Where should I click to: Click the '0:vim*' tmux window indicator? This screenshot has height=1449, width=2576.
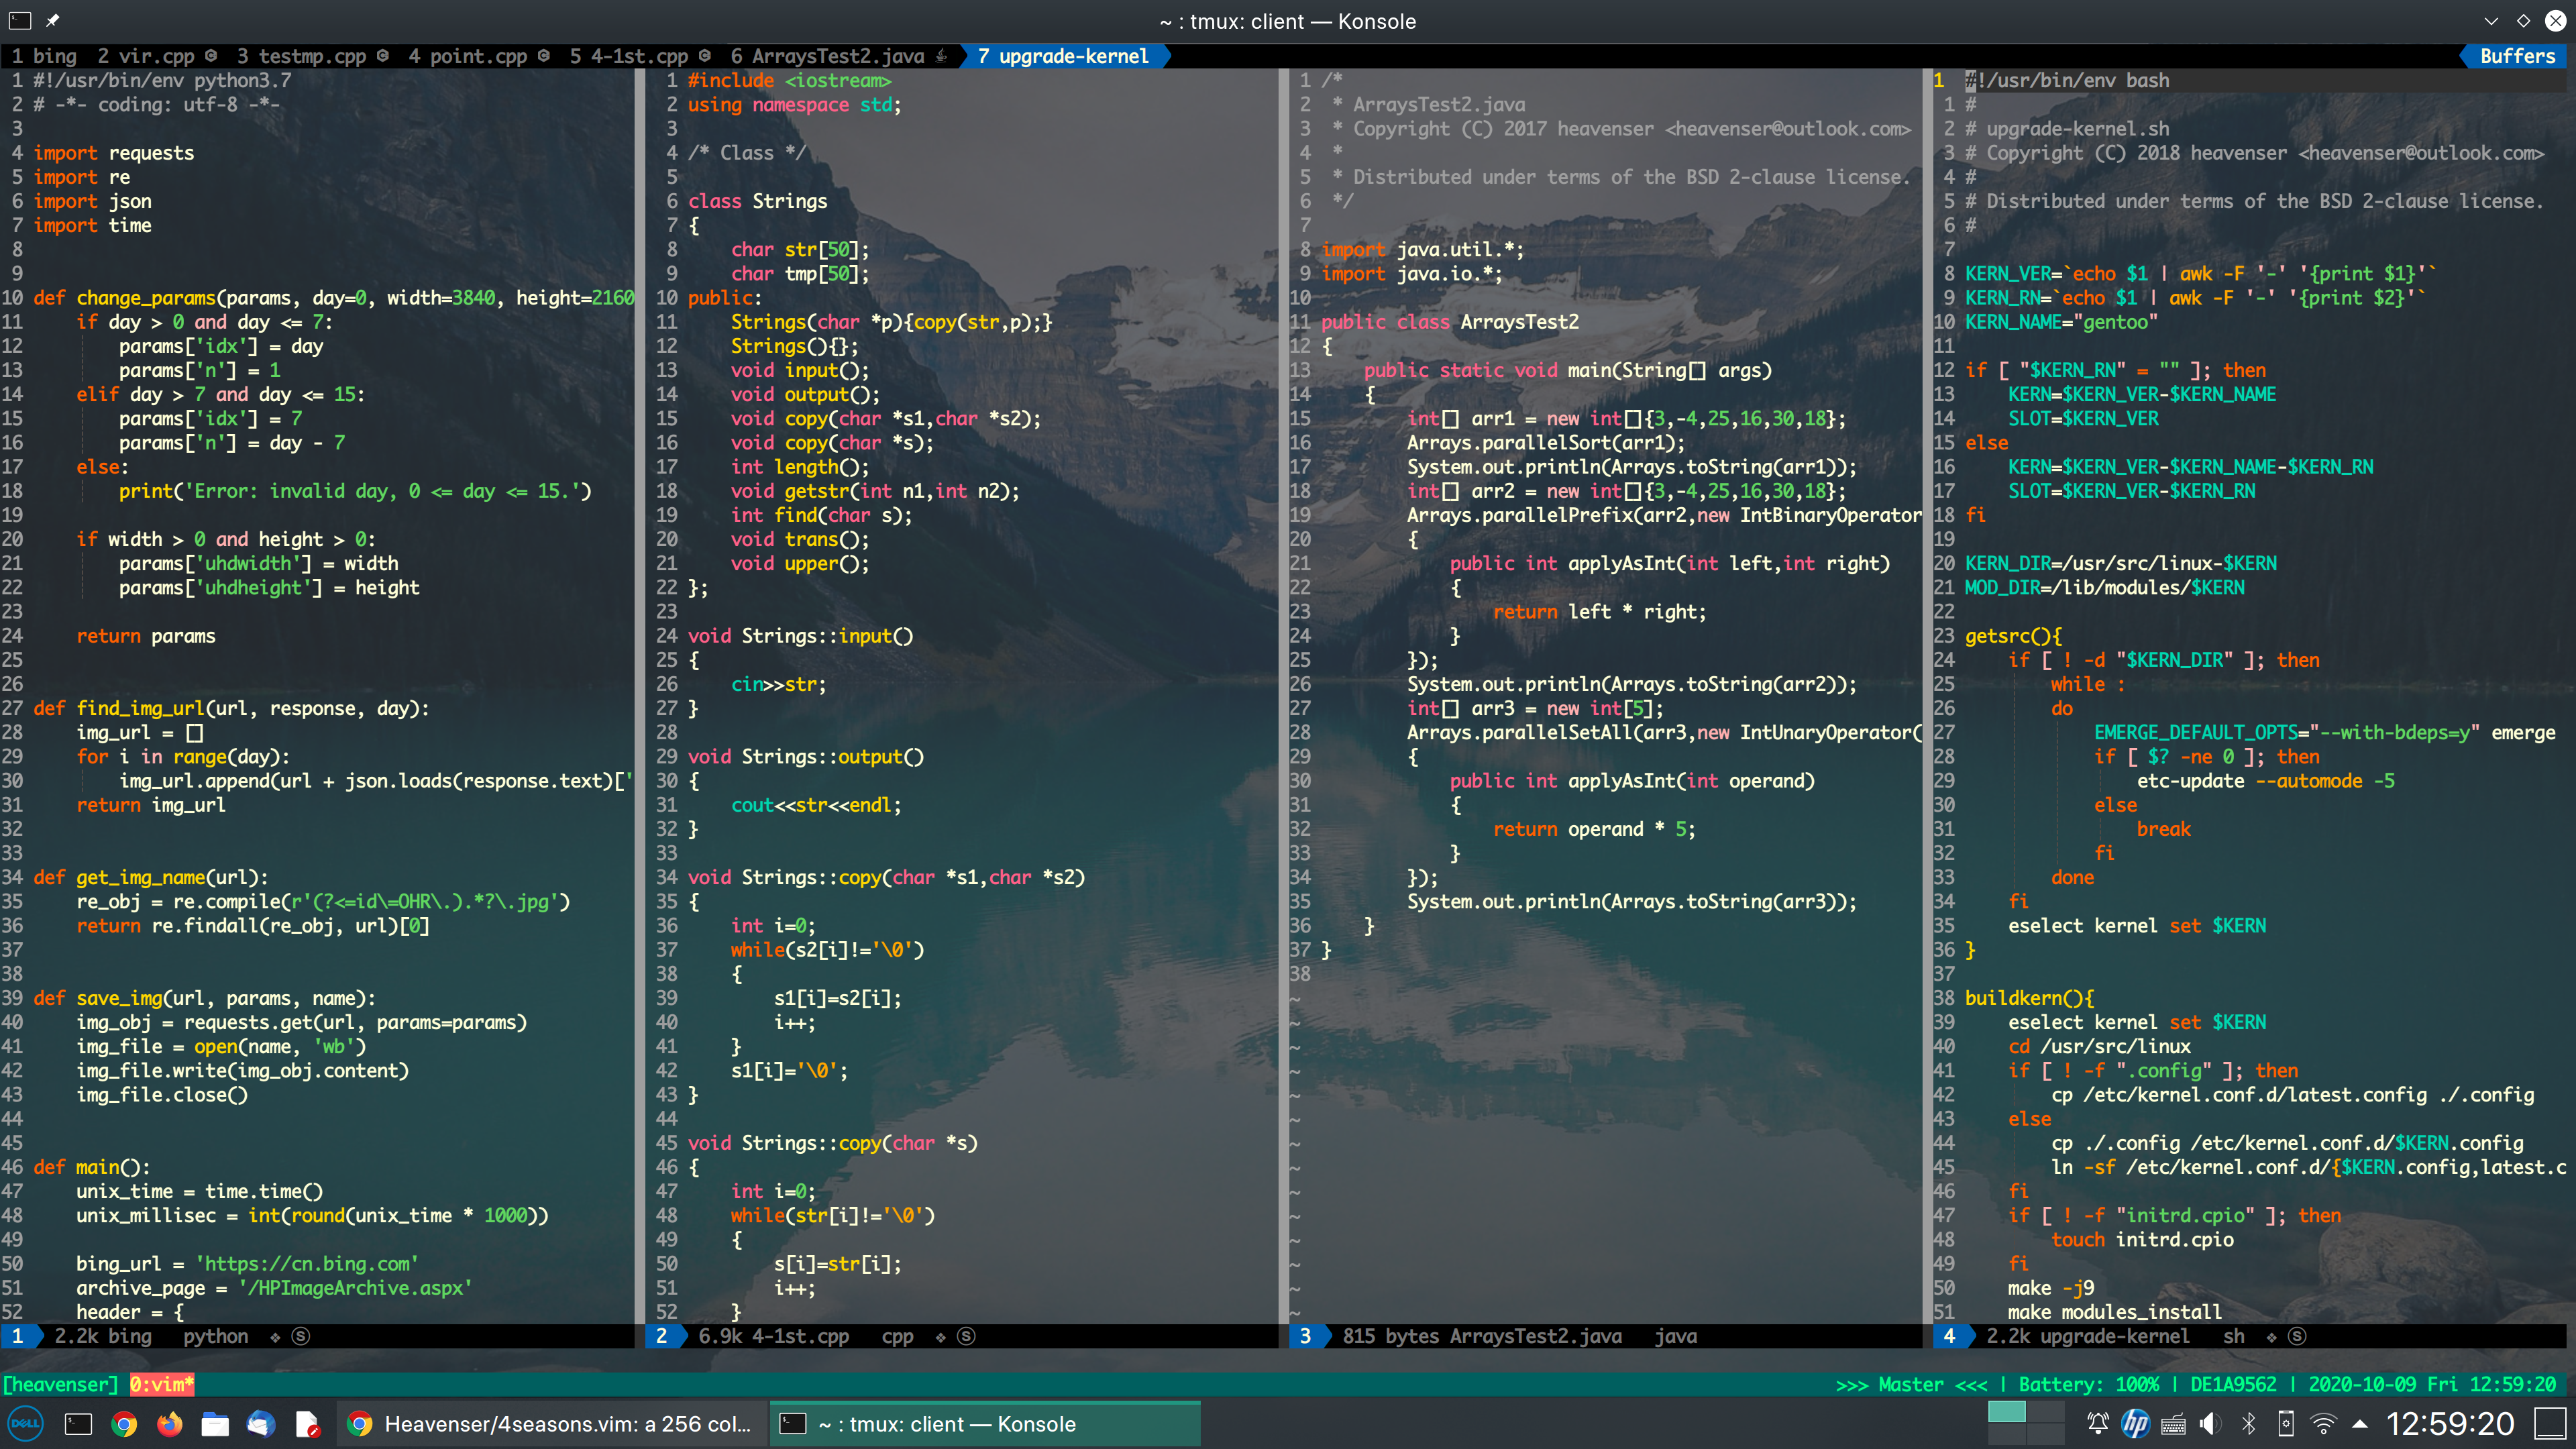(x=161, y=1384)
